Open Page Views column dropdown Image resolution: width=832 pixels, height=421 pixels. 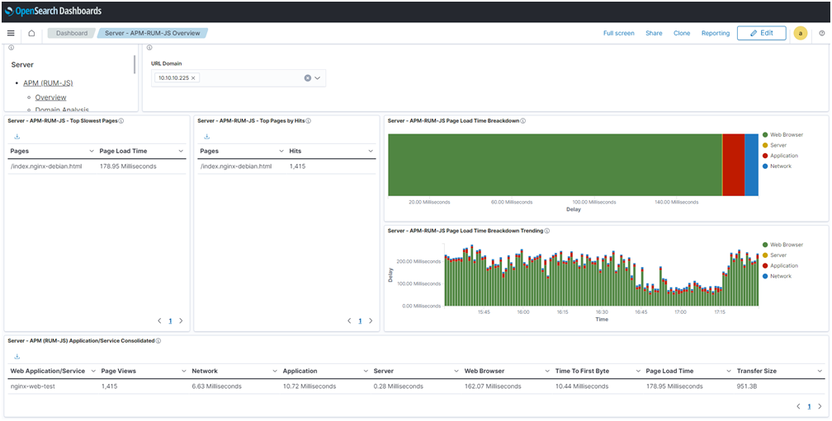pos(184,372)
